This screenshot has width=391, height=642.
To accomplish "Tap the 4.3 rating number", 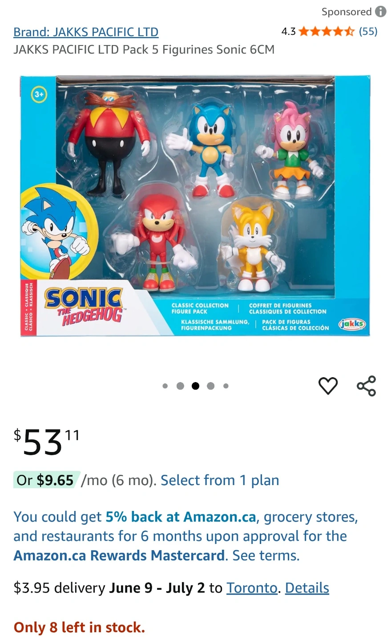I will tap(288, 31).
